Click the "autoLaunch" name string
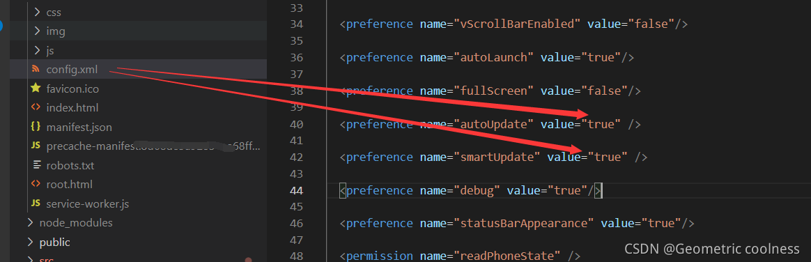 [494, 57]
